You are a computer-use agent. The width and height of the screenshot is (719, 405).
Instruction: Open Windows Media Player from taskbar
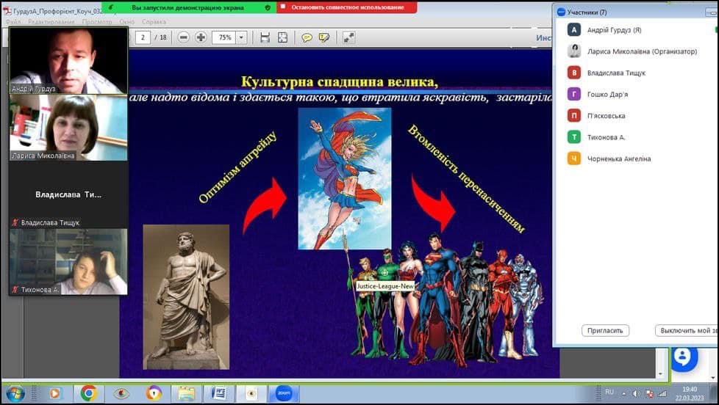[x=54, y=393]
